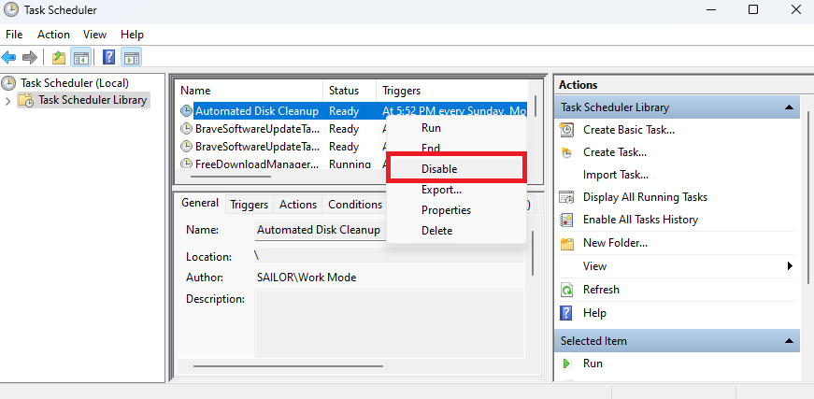Viewport: 814px width, 399px height.
Task: Toggle the Show/Hide Console Tree toolbar icon
Action: click(80, 57)
